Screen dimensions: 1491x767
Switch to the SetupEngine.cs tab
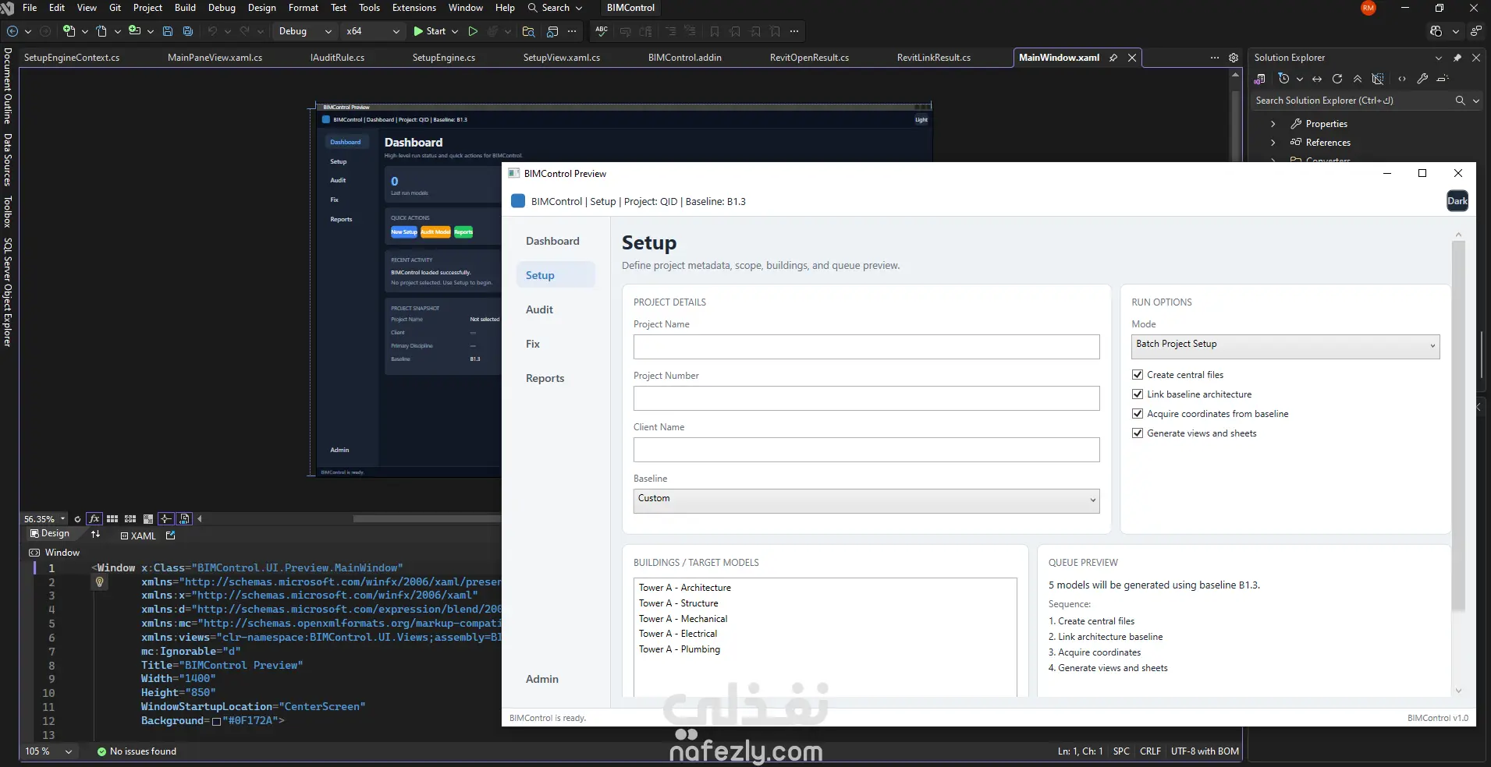444,58
